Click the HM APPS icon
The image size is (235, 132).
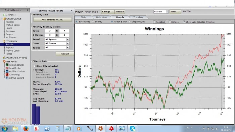click(x=4, y=62)
